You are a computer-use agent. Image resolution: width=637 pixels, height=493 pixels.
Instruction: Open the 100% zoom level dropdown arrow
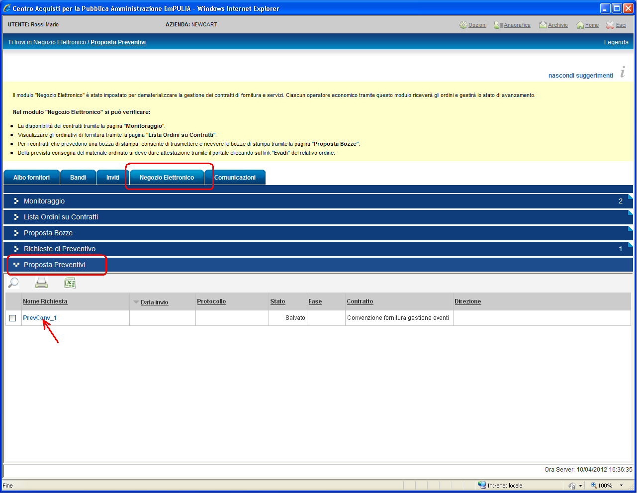621,485
